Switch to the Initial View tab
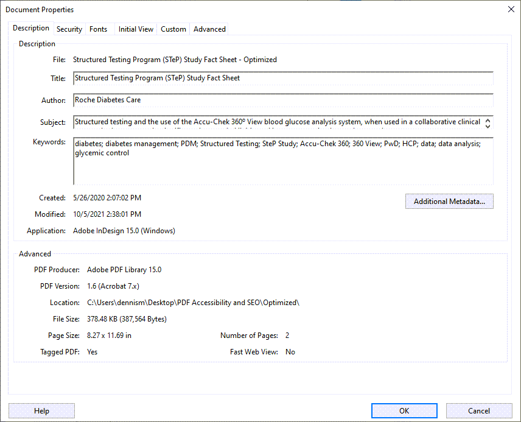 136,29
